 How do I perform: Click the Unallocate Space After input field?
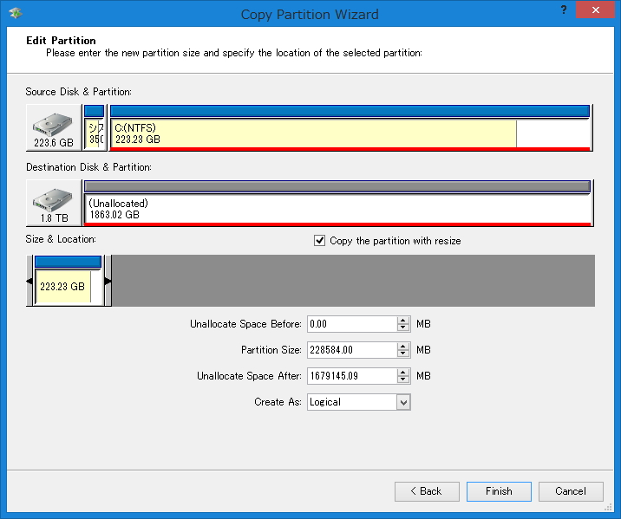(x=352, y=376)
